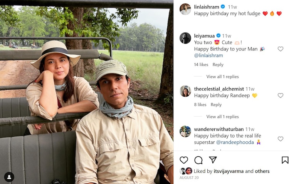
Task: Open leiyamua's avatar
Action: [185, 38]
